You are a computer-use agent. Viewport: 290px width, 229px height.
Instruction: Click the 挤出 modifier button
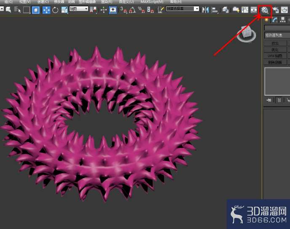[275, 43]
